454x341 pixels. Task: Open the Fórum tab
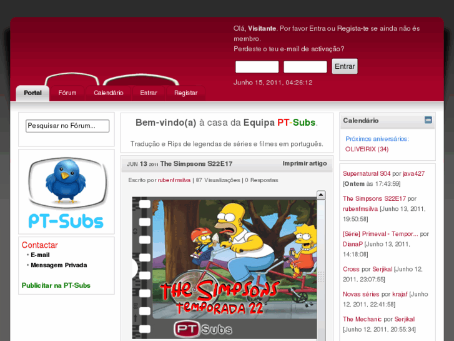pyautogui.click(x=67, y=93)
